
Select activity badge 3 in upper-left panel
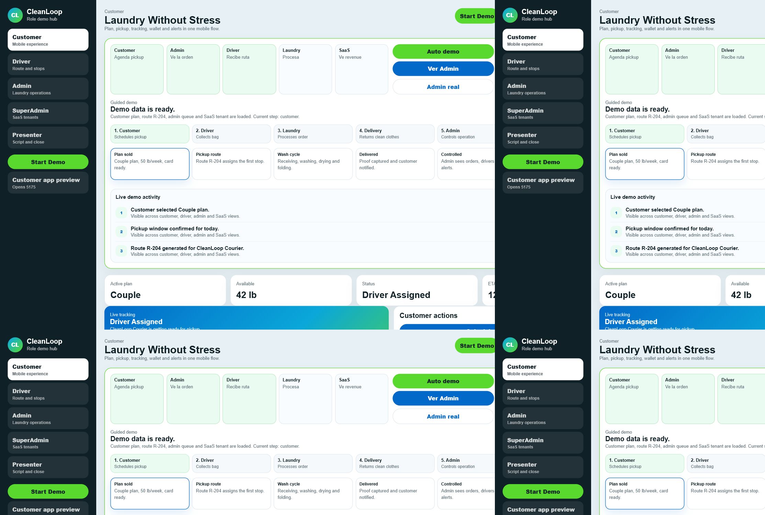[x=121, y=251]
